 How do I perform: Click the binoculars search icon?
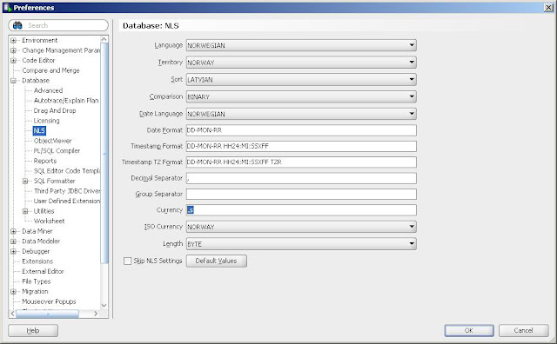pyautogui.click(x=17, y=25)
